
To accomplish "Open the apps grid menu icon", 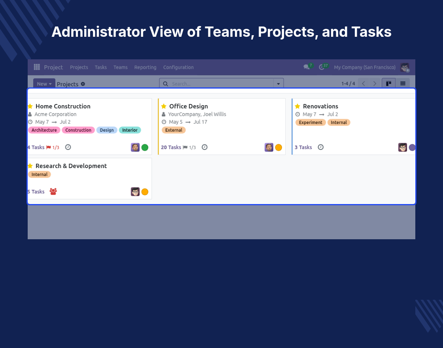I will pos(37,67).
